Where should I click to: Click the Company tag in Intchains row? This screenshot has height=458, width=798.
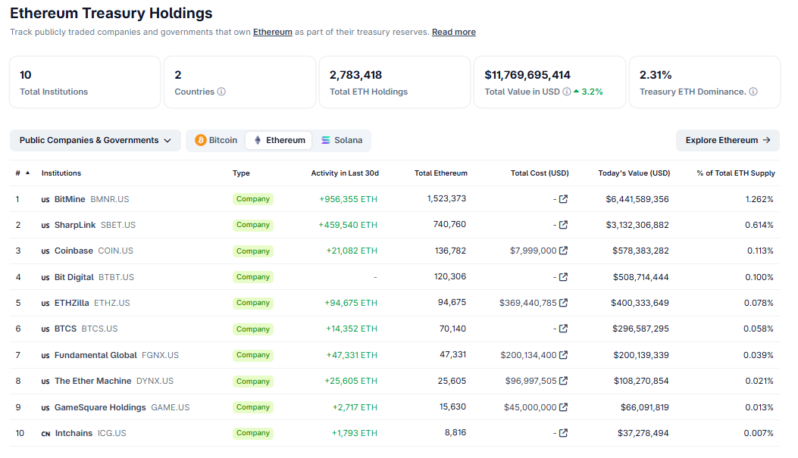[x=253, y=433]
